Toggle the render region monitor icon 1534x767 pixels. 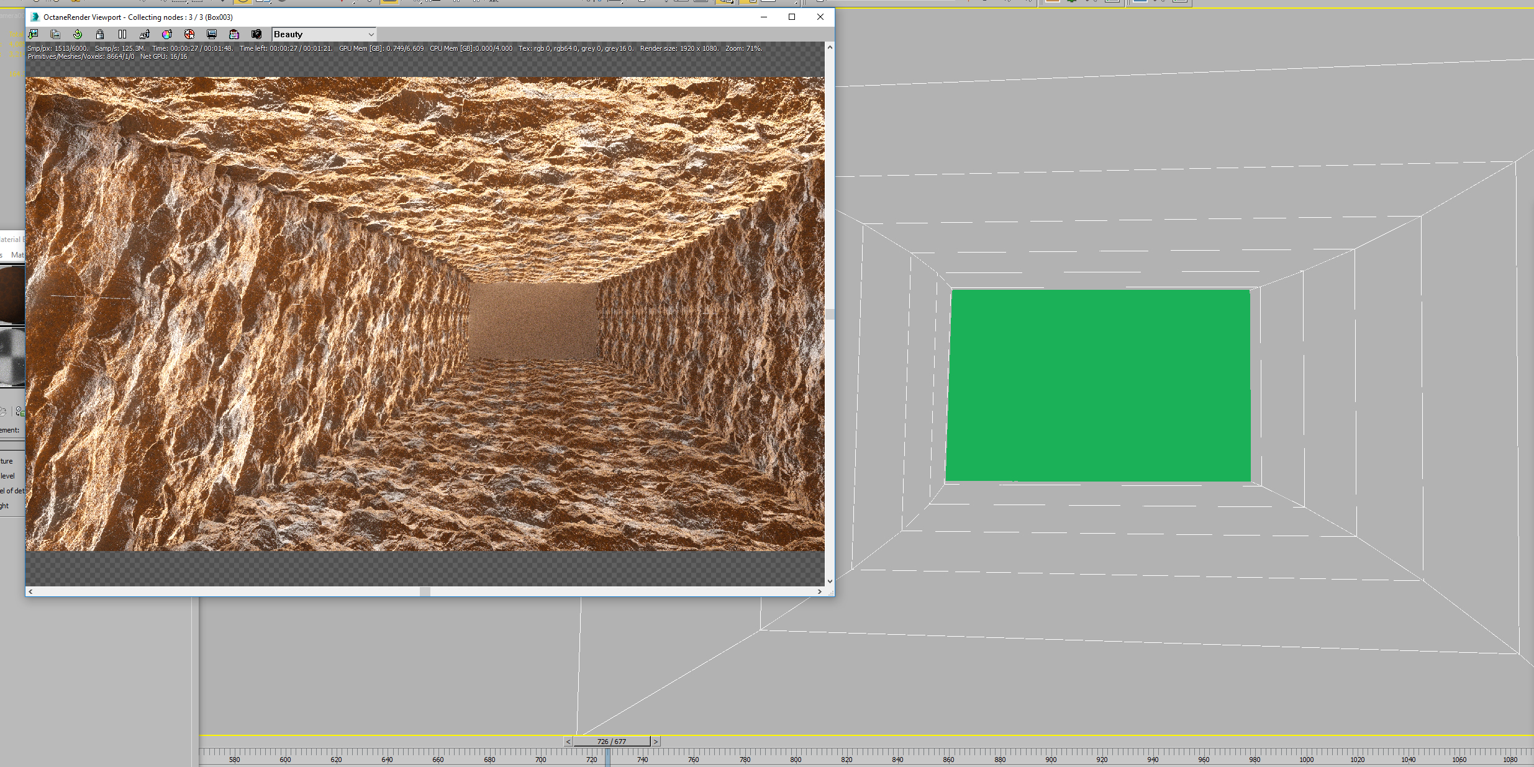(212, 34)
